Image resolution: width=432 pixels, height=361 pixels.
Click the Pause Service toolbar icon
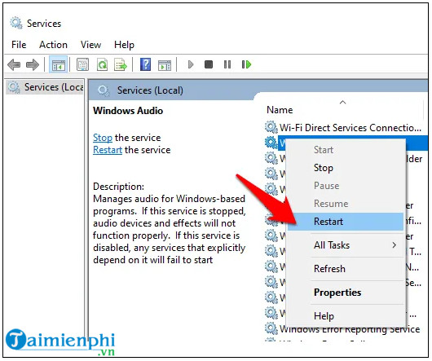tap(227, 64)
